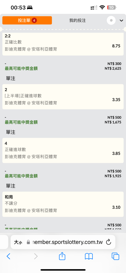Tap the 大小 text size button
This screenshot has height=273, width=126.
click(18, 242)
